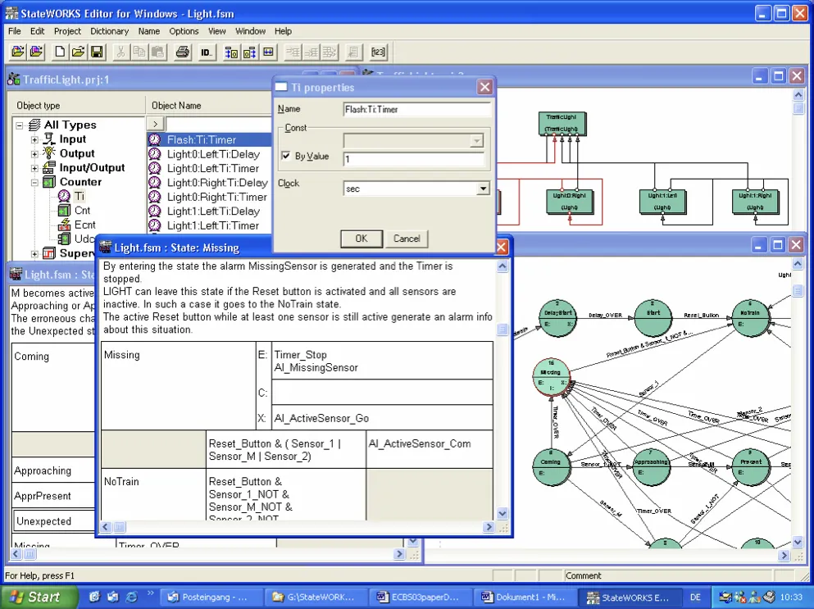Image resolution: width=814 pixels, height=609 pixels.
Task: Click the Name field containing Flash:Ti:Timer
Action: coord(417,109)
